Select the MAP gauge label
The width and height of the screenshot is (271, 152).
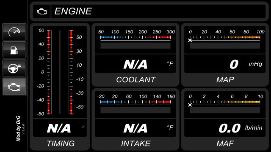coord(225,80)
